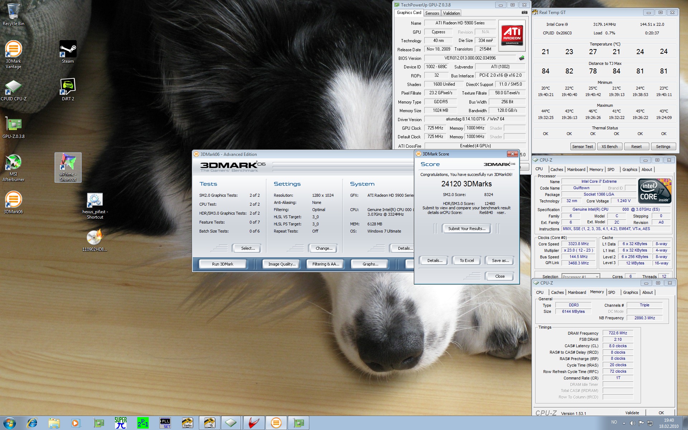
Task: Open Graphs in 3DMark06
Action: coord(370,264)
